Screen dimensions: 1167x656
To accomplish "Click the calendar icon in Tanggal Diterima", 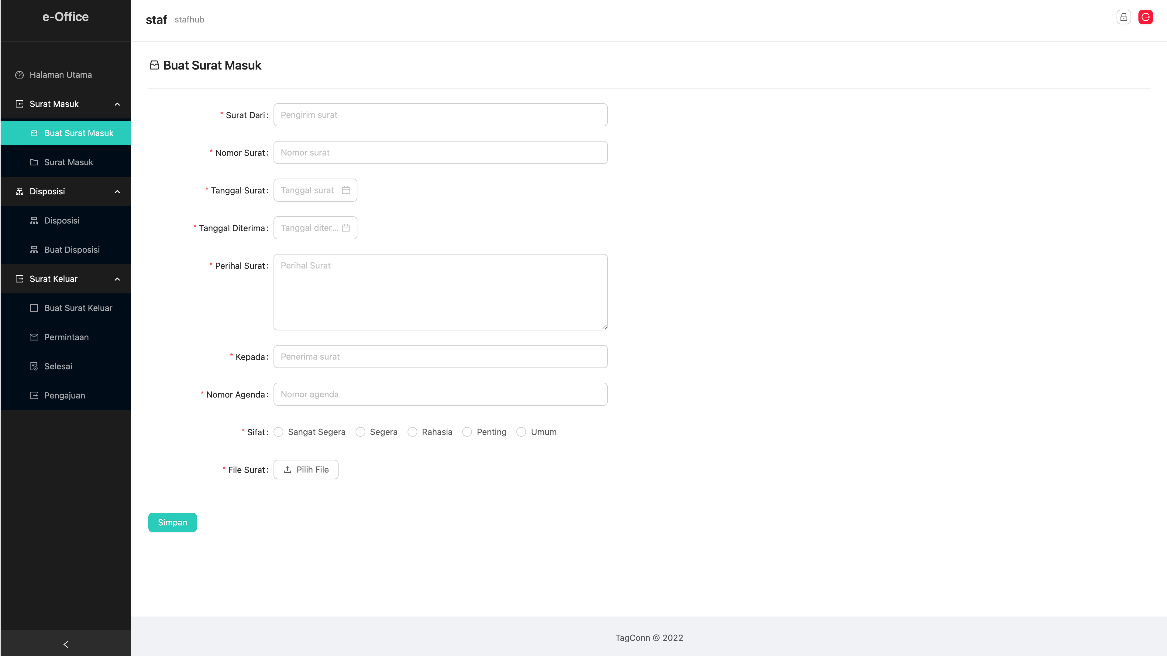I will click(x=346, y=228).
